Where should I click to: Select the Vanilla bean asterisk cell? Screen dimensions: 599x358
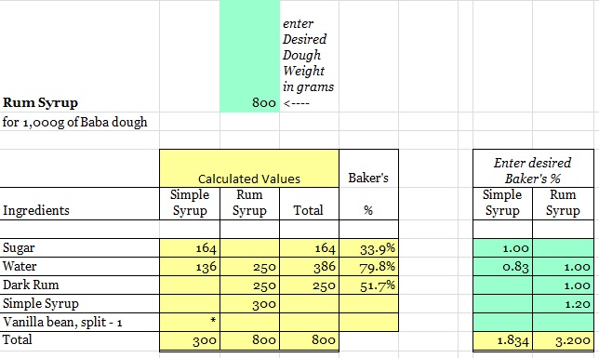190,322
